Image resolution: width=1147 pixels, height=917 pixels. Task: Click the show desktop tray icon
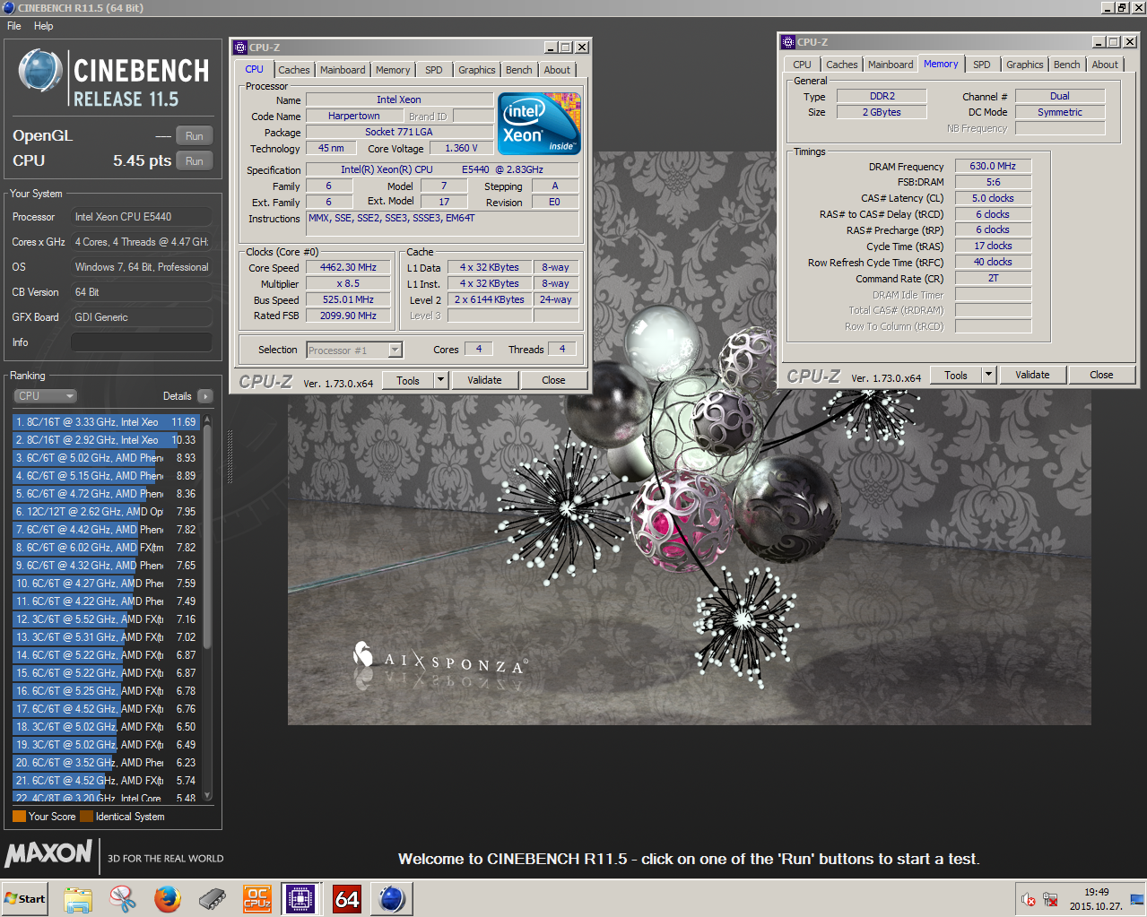click(x=1137, y=899)
